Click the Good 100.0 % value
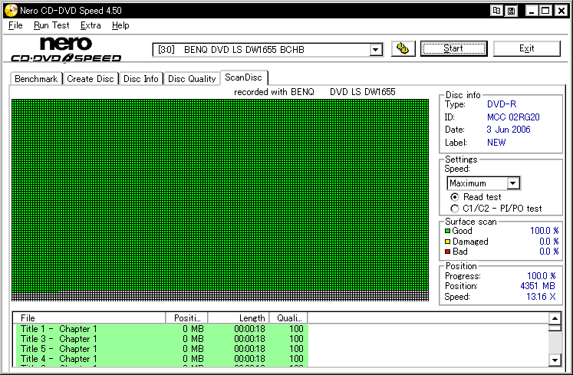This screenshot has height=375, width=573. click(x=545, y=231)
